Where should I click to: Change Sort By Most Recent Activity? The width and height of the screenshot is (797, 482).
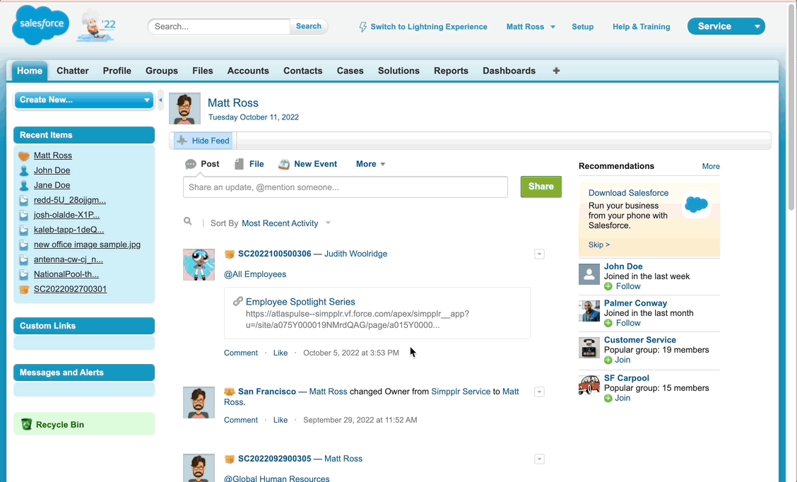click(286, 223)
